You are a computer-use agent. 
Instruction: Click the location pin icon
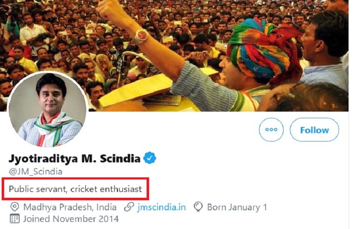[15, 207]
